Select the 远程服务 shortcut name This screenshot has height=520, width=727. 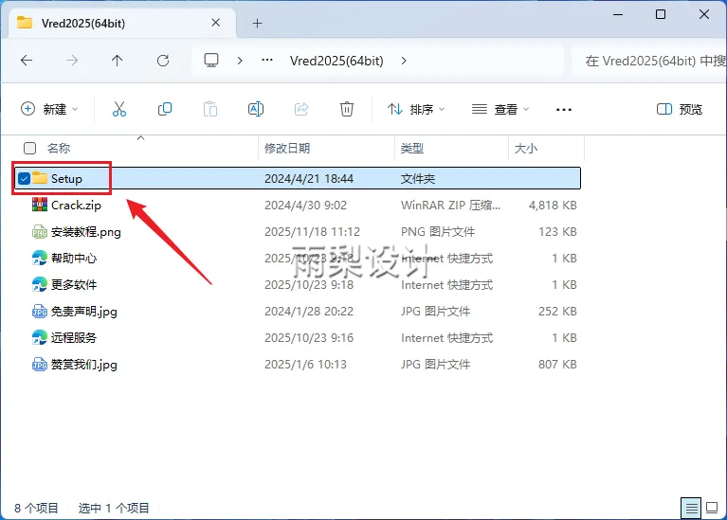click(74, 338)
